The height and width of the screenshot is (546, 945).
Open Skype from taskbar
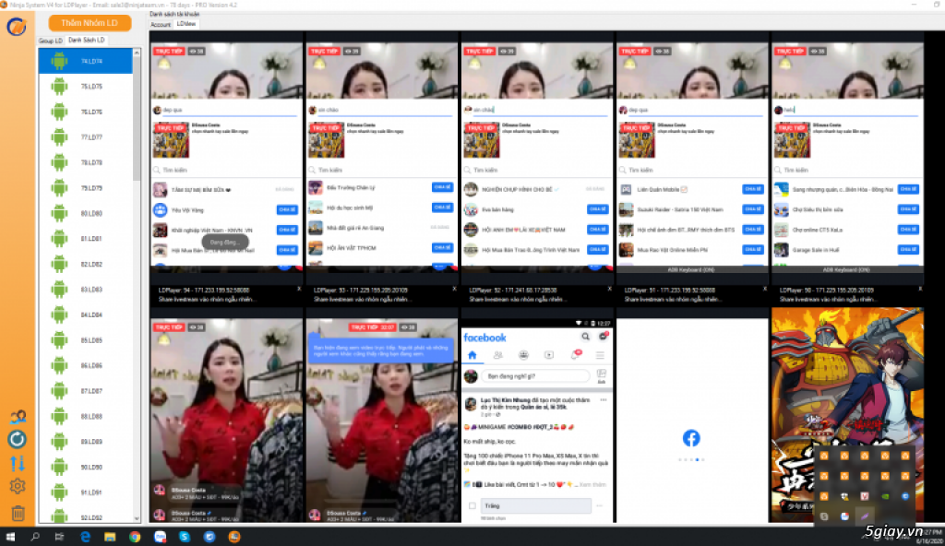185,537
